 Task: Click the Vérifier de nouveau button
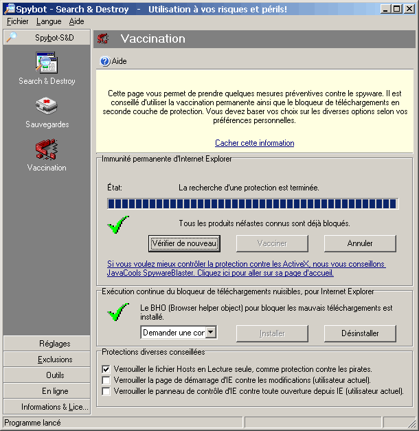coord(184,243)
